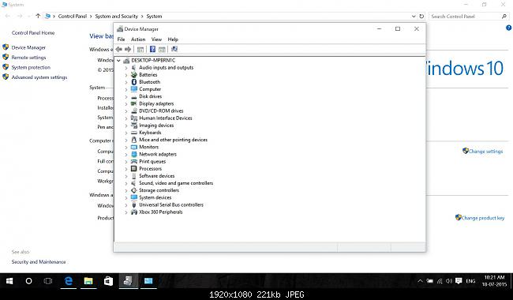Click the Windows Start button
513x300 pixels.
coord(9,281)
